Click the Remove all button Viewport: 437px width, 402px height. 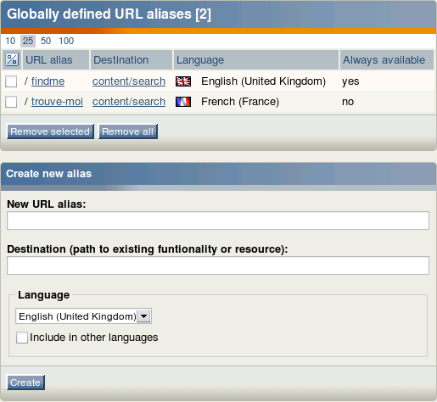point(128,131)
